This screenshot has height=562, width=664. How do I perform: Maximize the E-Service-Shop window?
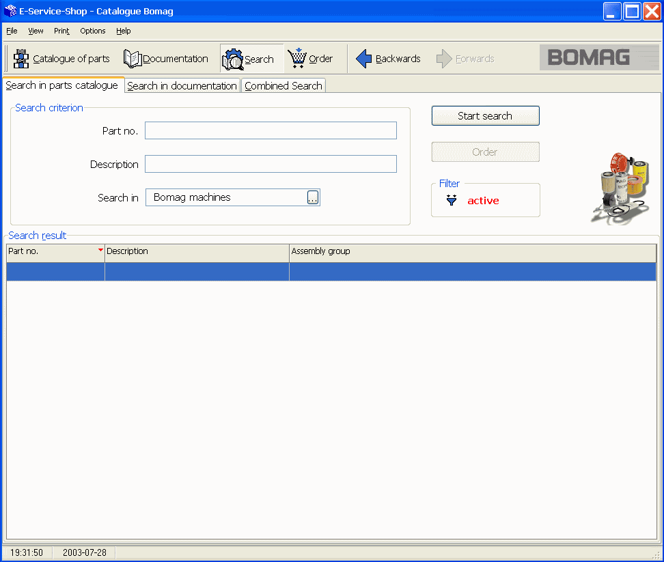(632, 12)
